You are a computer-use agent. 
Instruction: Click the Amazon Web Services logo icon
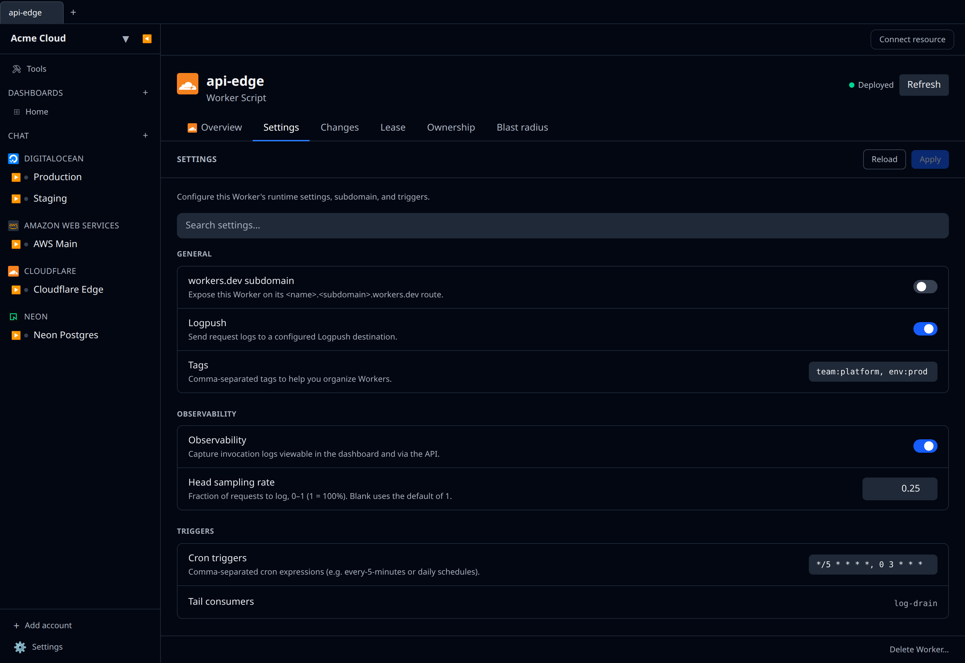(13, 226)
